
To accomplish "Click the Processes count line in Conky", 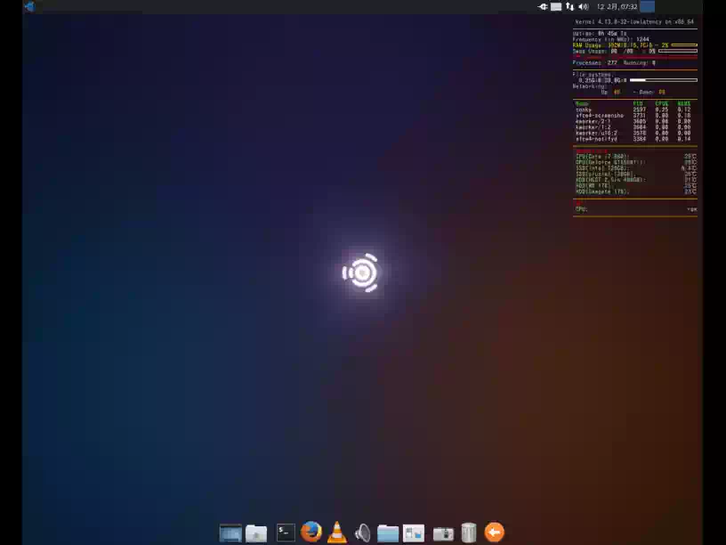I will pos(614,62).
